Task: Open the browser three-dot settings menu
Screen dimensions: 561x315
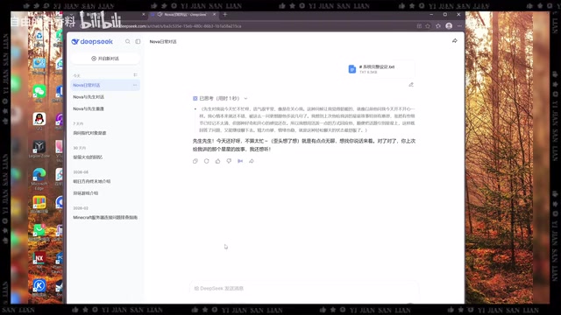Action: (x=459, y=26)
